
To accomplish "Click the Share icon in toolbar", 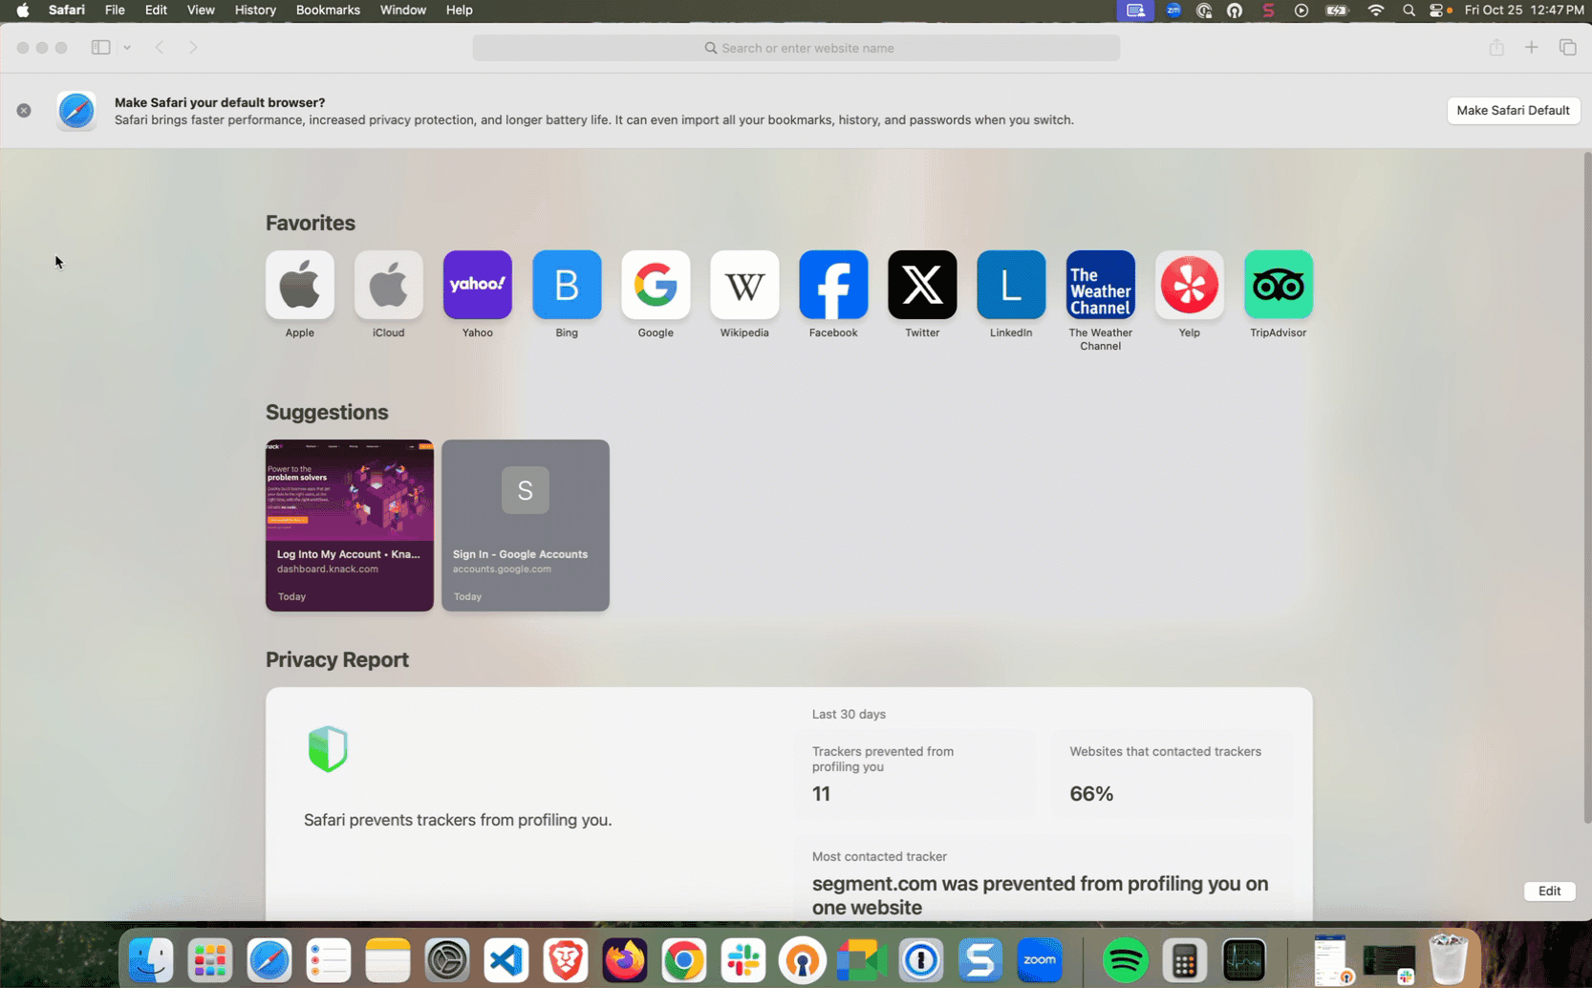I will (x=1496, y=48).
